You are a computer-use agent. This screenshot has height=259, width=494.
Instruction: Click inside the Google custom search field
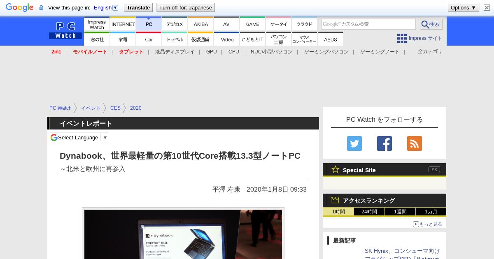pyautogui.click(x=368, y=24)
